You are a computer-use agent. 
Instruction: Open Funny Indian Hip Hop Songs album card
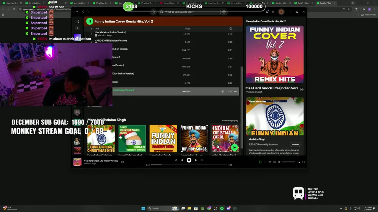pos(194,140)
